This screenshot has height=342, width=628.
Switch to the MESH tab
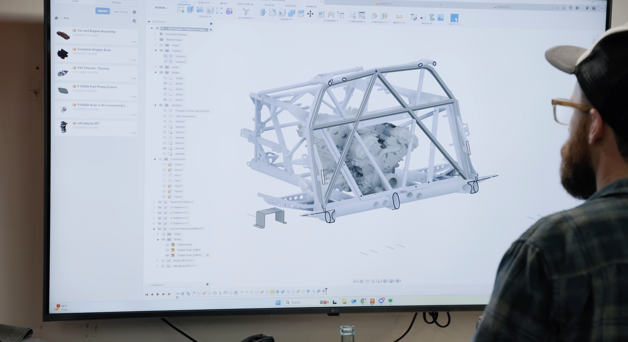224,4
